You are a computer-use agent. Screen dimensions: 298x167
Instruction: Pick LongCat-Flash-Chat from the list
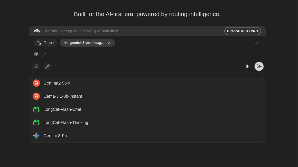click(62, 109)
